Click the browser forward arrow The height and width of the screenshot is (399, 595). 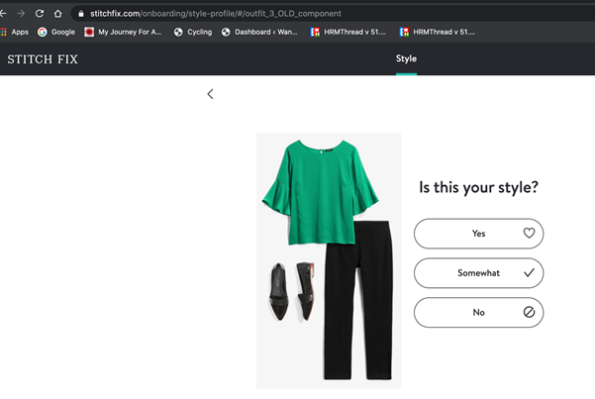(x=21, y=14)
